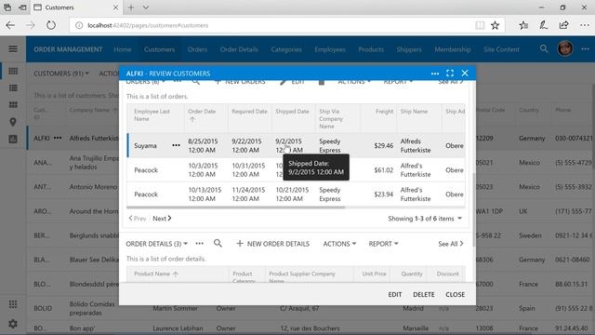The height and width of the screenshot is (335, 595).
Task: Select the cards view icon in sidebar
Action: click(x=13, y=105)
